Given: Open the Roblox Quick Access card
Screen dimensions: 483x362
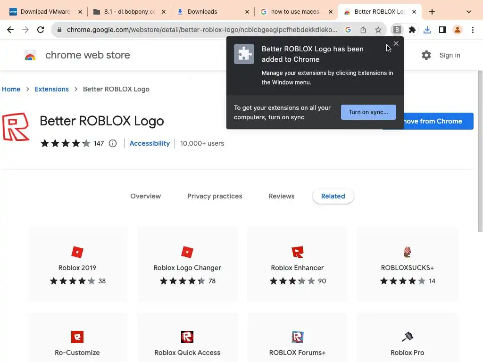Looking at the screenshot, I should 187,337.
